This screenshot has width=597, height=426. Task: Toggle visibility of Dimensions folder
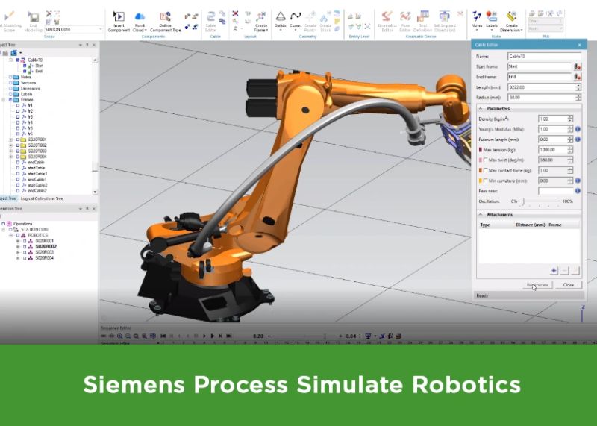click(x=10, y=88)
